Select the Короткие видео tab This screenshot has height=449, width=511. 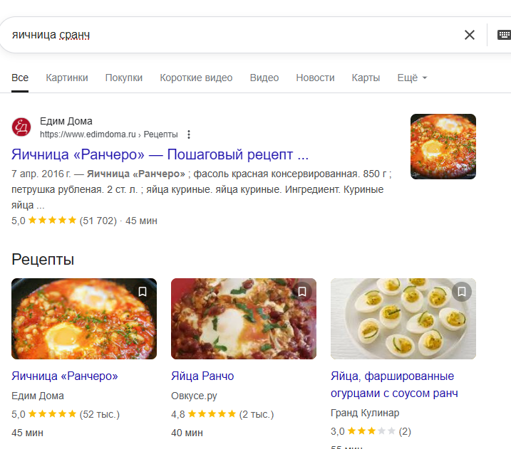click(196, 78)
